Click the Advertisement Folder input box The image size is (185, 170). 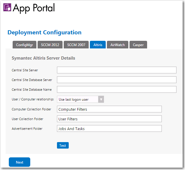click(x=109, y=129)
